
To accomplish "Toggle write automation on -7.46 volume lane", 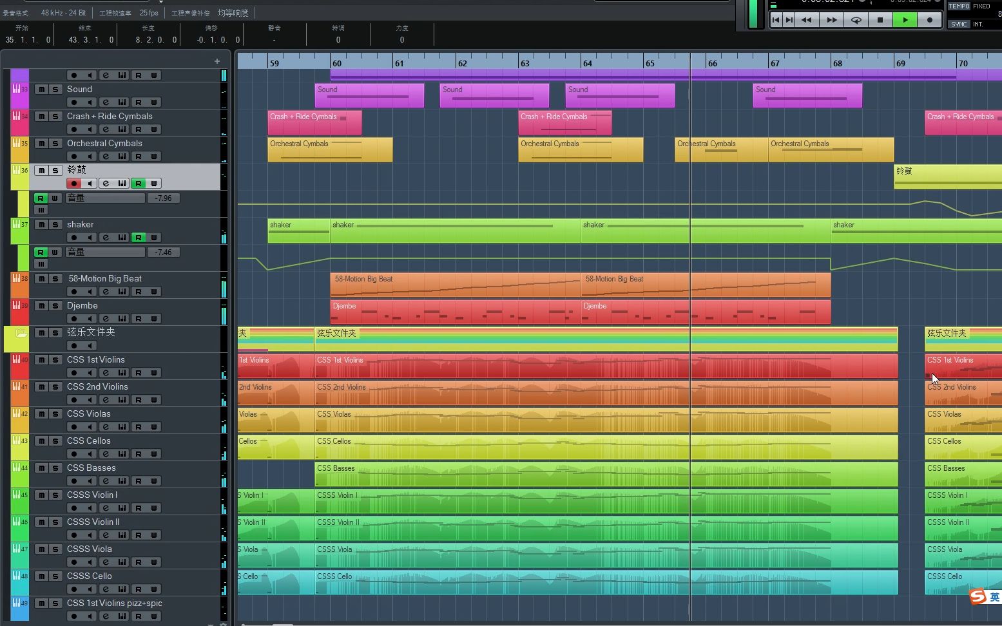I will (55, 252).
